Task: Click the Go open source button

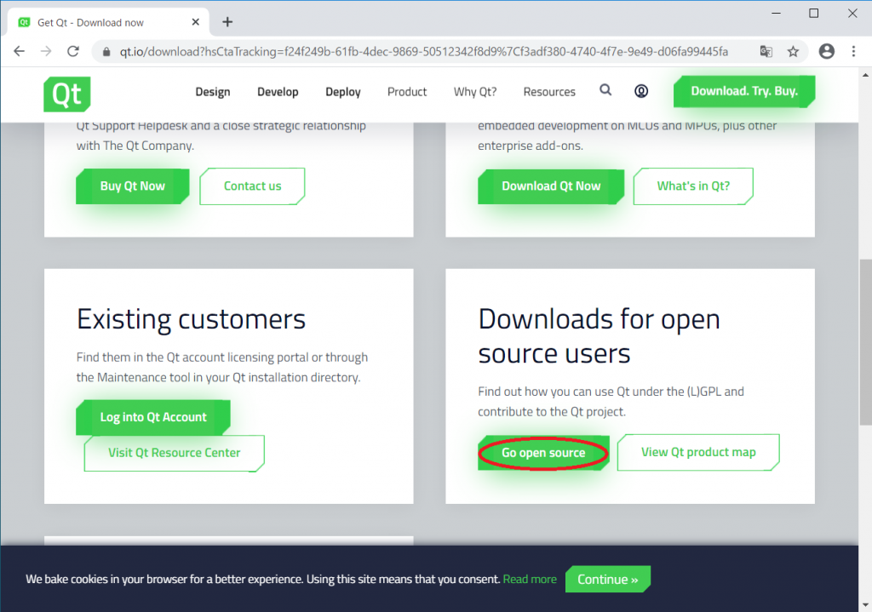Action: point(542,452)
